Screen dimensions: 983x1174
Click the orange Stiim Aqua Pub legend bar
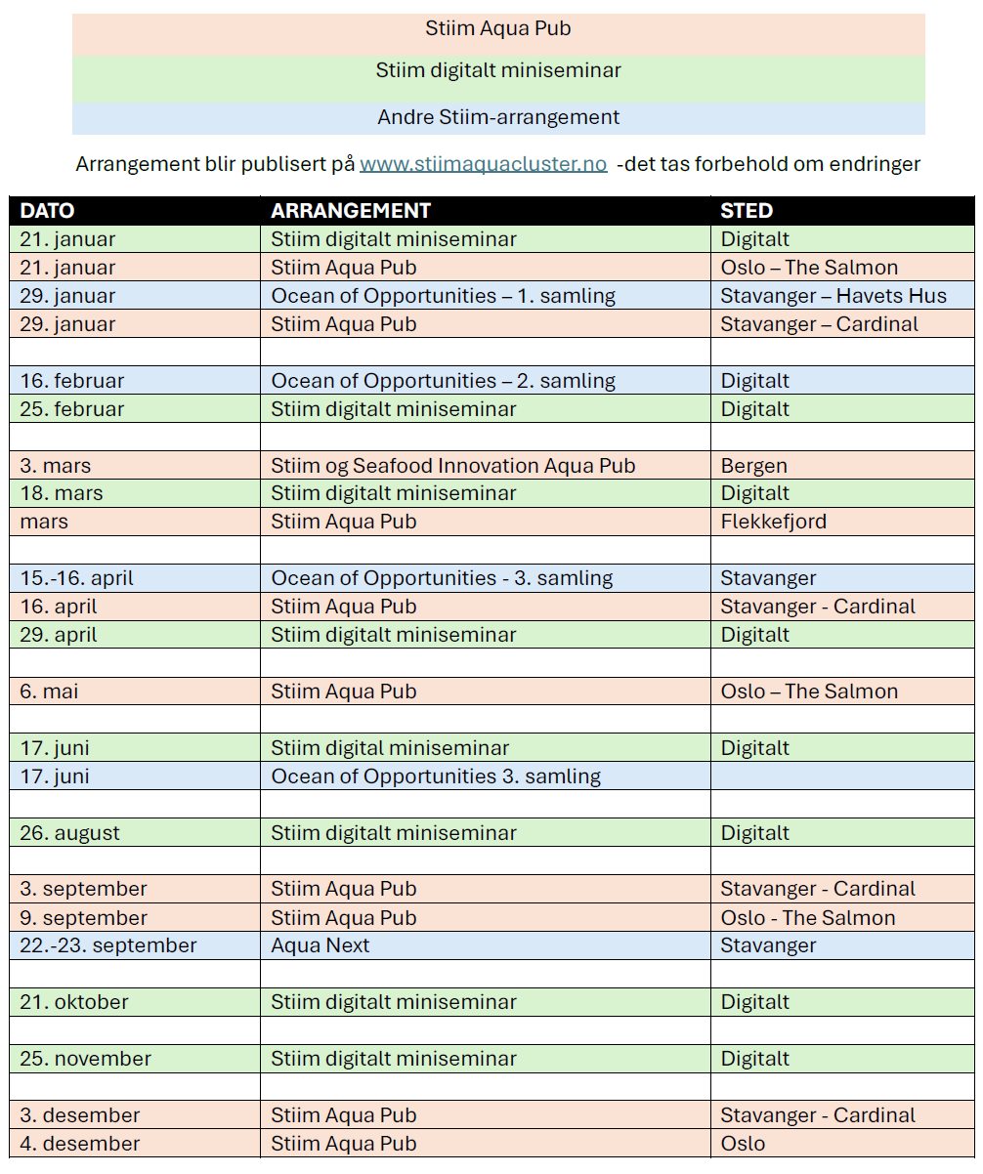coord(498,29)
